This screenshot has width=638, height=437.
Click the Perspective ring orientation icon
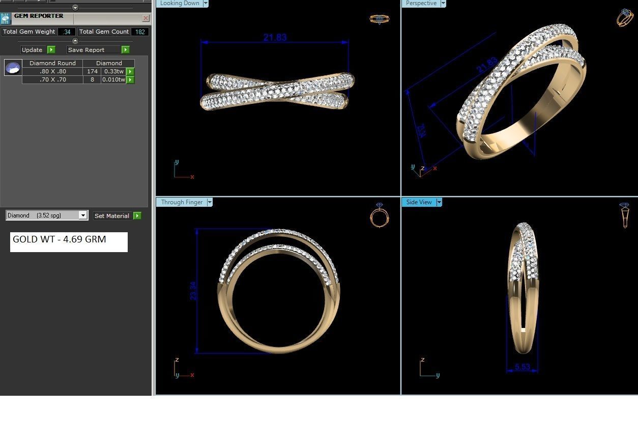(x=625, y=17)
